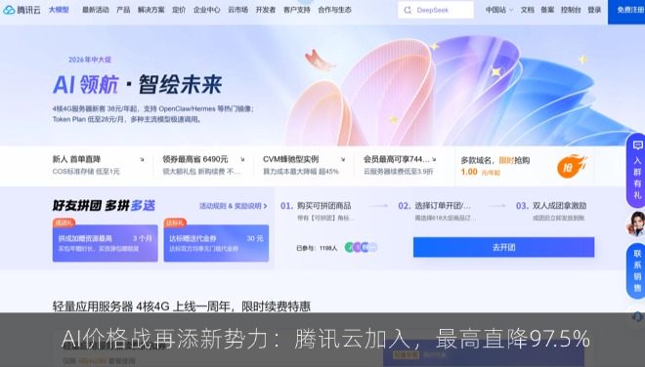Click the customer service avatar

(636, 224)
